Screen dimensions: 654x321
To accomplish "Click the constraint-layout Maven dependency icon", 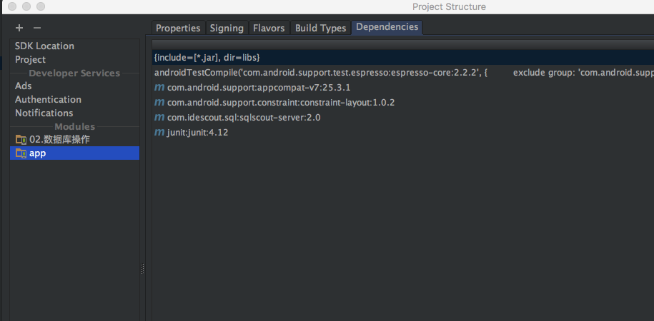I will tap(159, 103).
